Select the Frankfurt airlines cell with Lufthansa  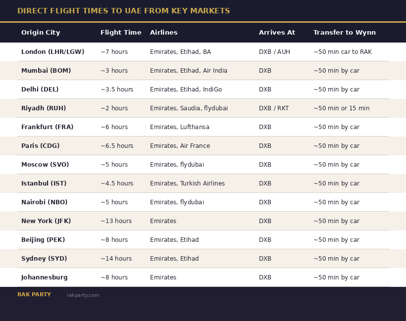pos(179,127)
